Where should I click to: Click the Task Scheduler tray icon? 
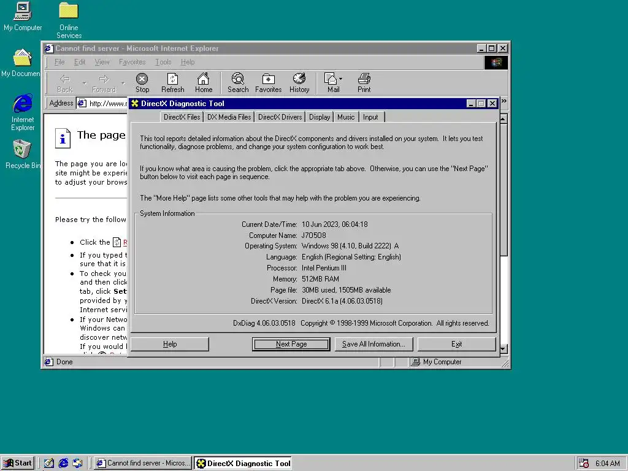coord(584,463)
